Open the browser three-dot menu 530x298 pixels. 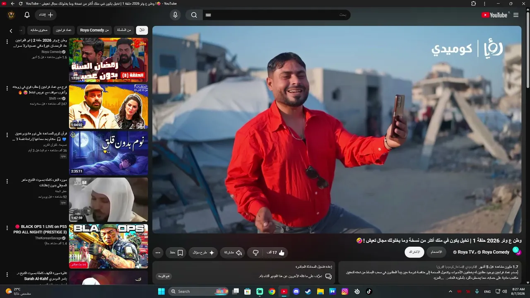tap(485, 4)
